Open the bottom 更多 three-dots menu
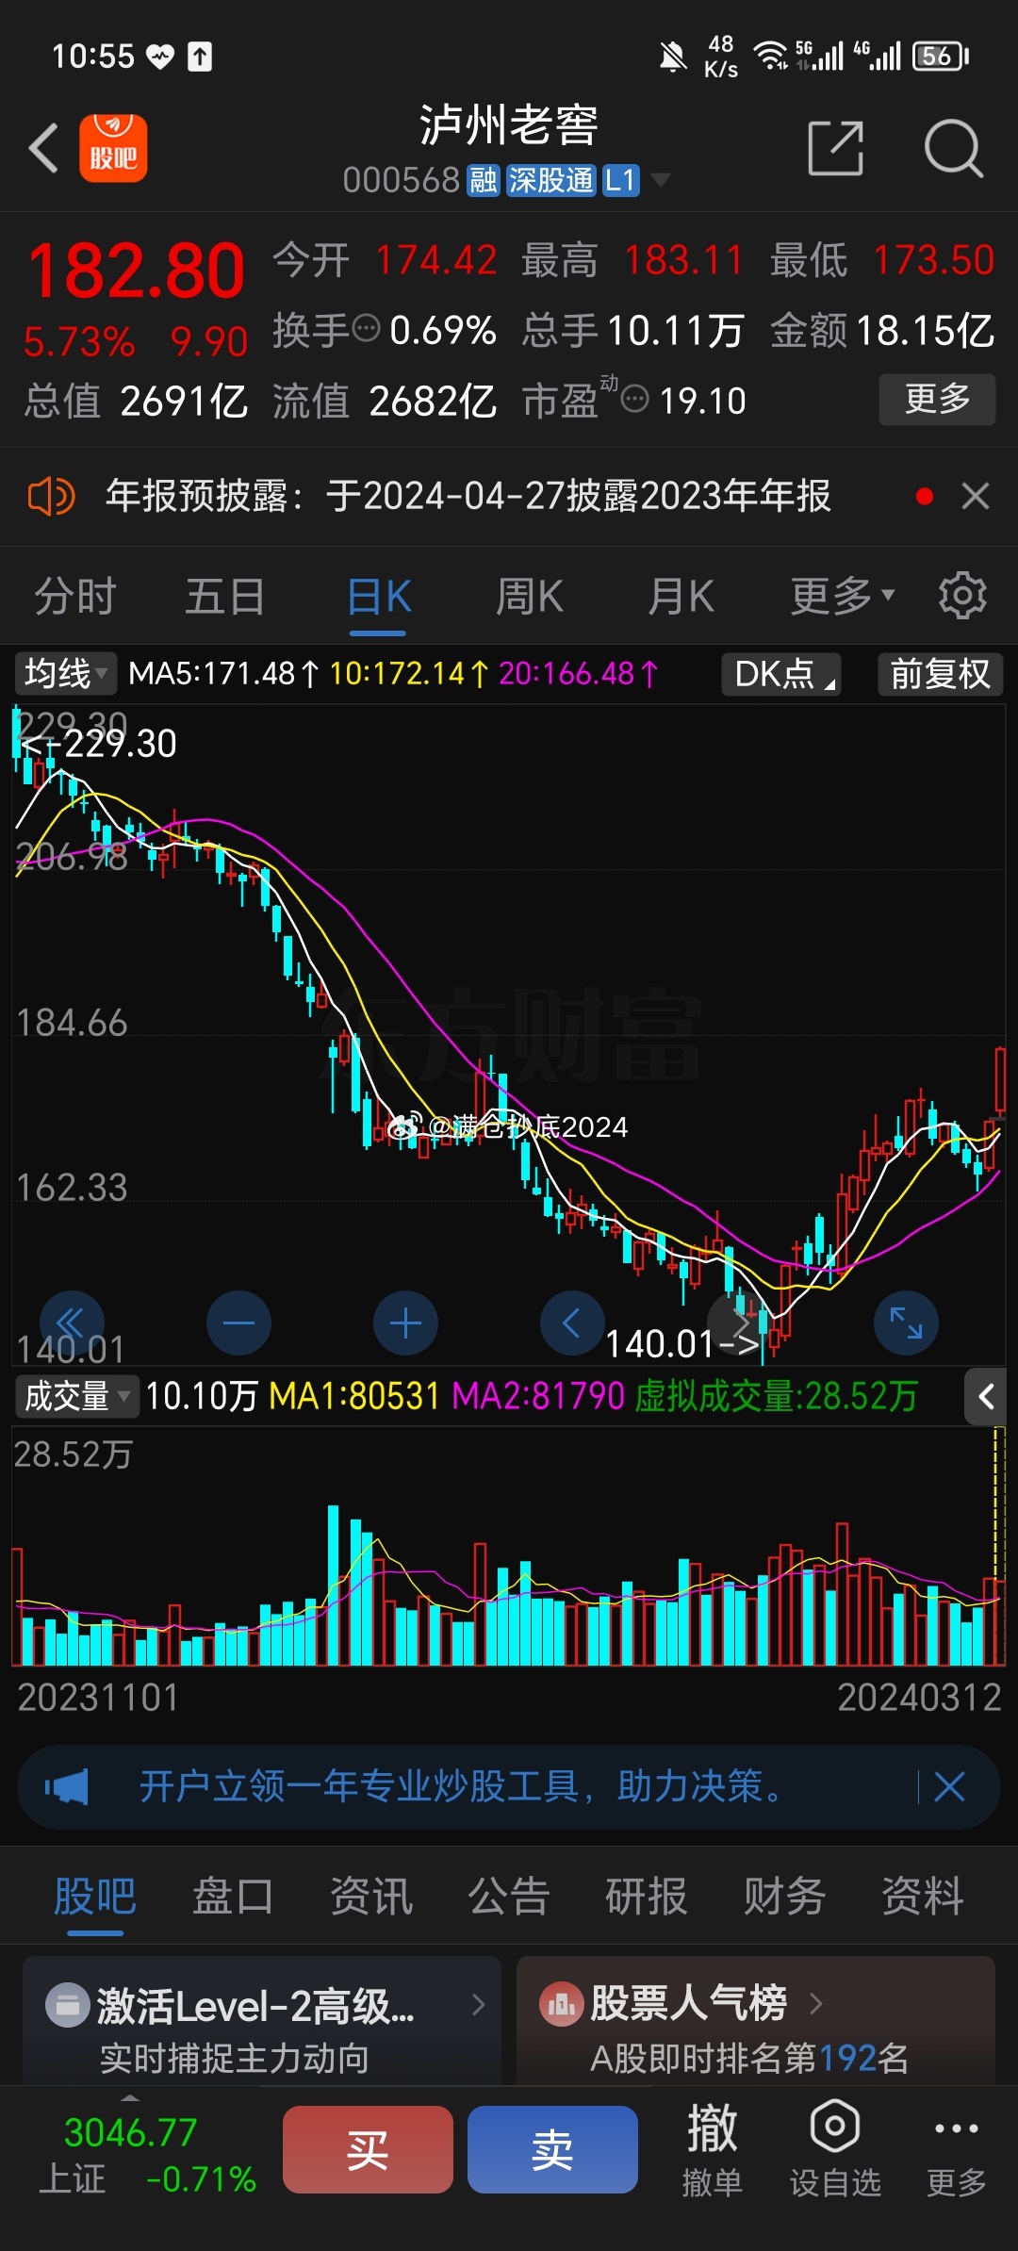 pos(956,2150)
